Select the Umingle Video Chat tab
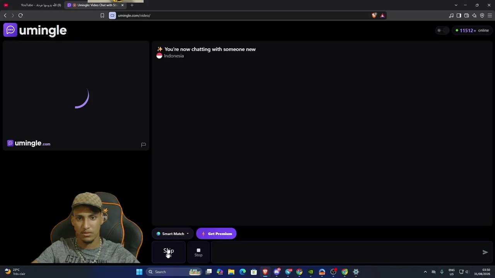 (x=95, y=5)
